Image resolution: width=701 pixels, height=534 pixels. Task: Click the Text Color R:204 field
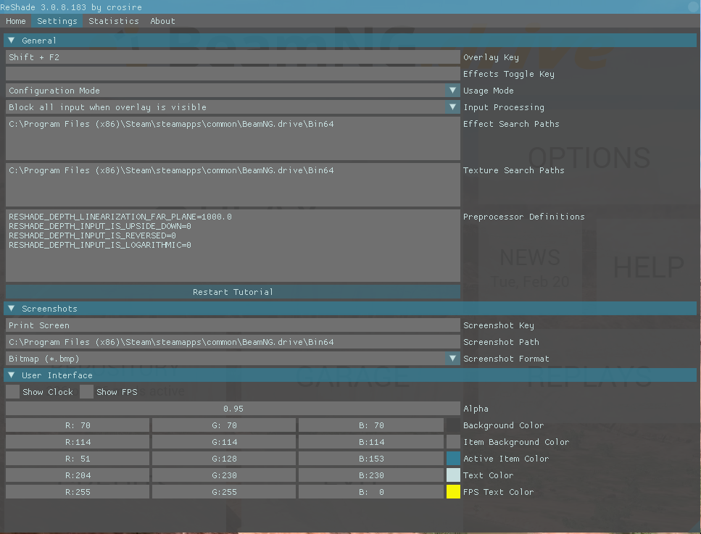coord(78,475)
